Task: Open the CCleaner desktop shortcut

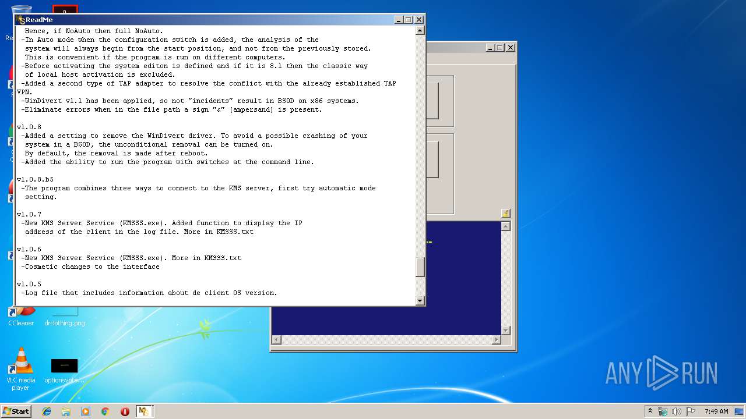Action: tap(21, 318)
